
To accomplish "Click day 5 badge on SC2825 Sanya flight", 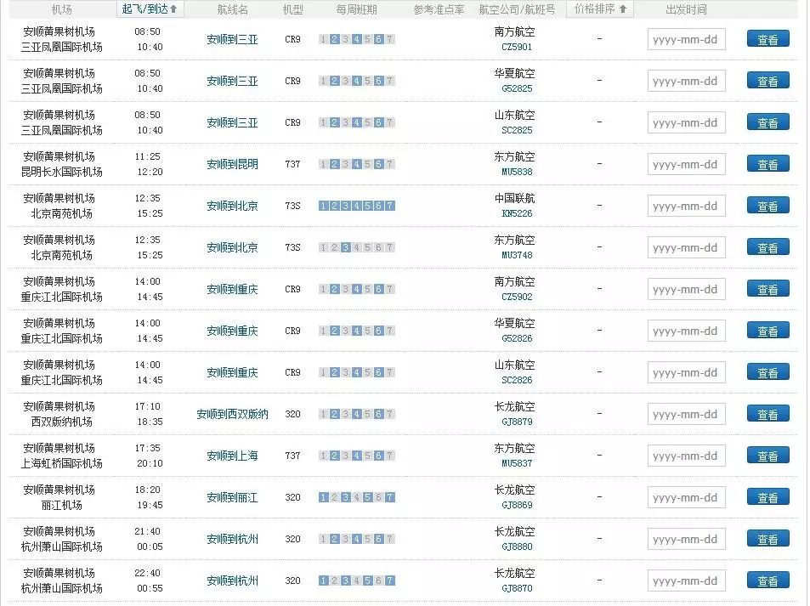I will [366, 122].
